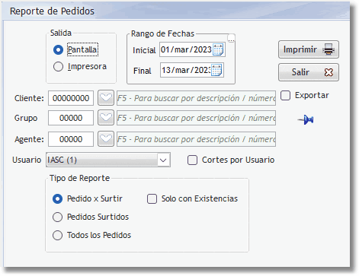Click the Imprimir button
Screen dimensions: 359x276
tap(309, 49)
